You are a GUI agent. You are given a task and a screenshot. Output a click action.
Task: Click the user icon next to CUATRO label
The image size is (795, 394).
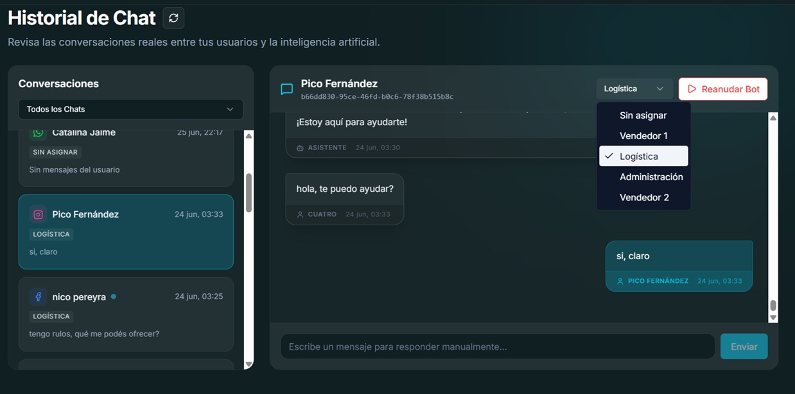300,214
